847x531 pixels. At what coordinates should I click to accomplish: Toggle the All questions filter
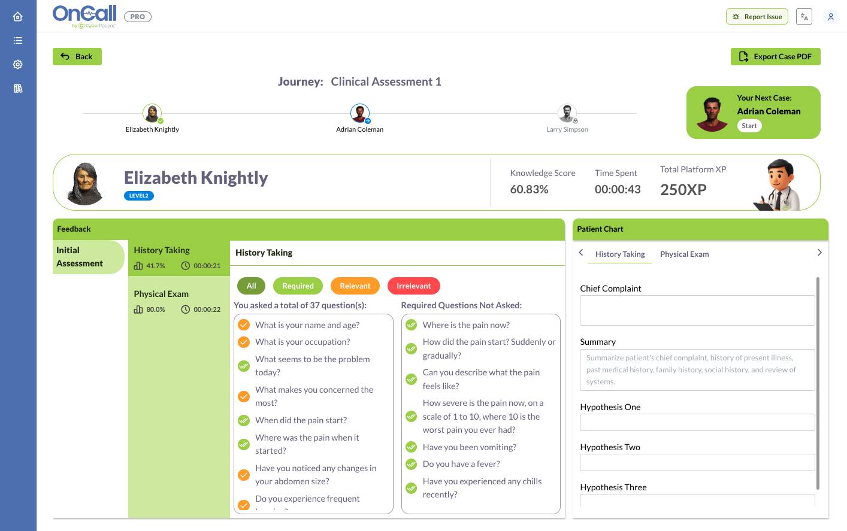(252, 286)
